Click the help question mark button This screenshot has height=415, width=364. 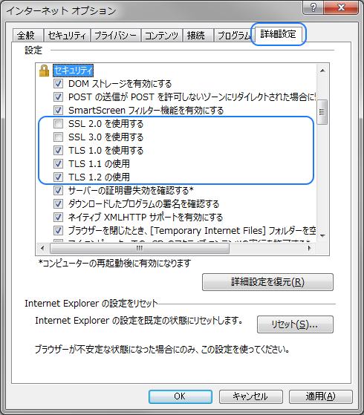click(x=313, y=7)
